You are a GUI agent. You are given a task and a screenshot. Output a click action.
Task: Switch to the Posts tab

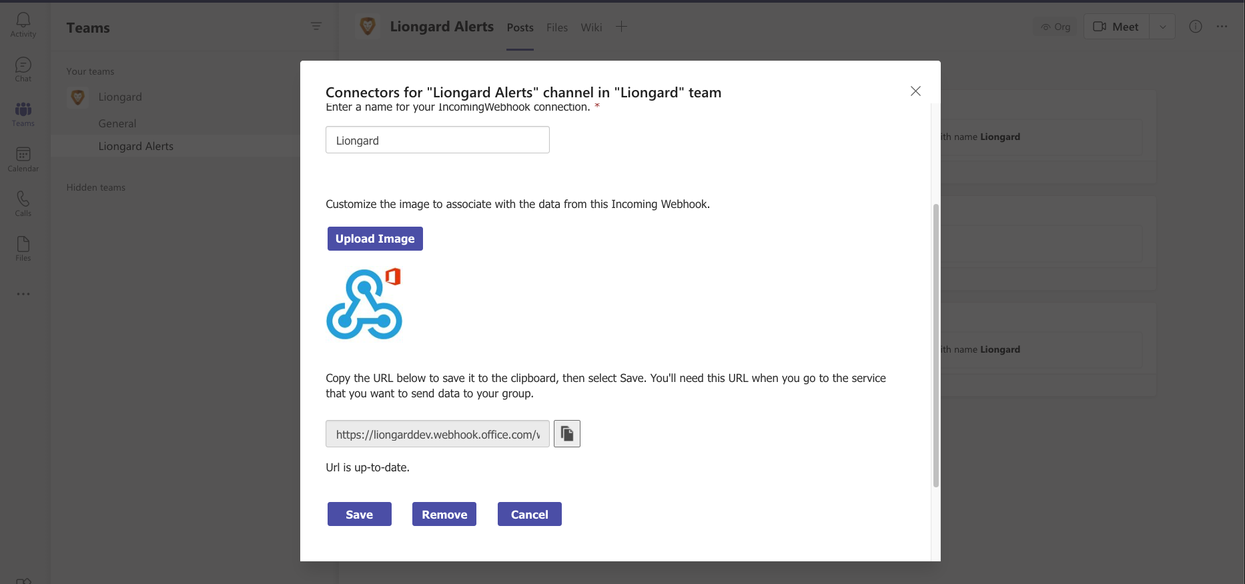pyautogui.click(x=520, y=27)
